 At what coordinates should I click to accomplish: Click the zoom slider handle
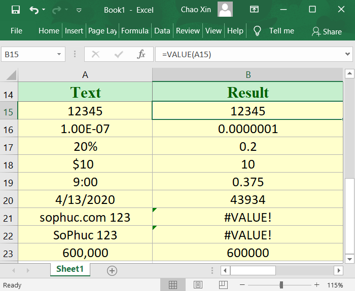tap(281, 285)
